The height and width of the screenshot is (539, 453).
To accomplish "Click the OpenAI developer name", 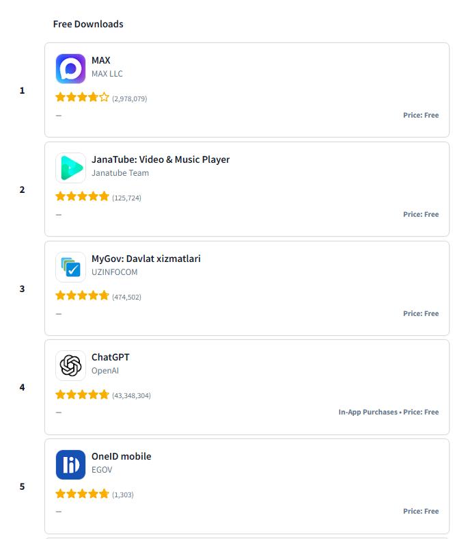I will pos(105,371).
